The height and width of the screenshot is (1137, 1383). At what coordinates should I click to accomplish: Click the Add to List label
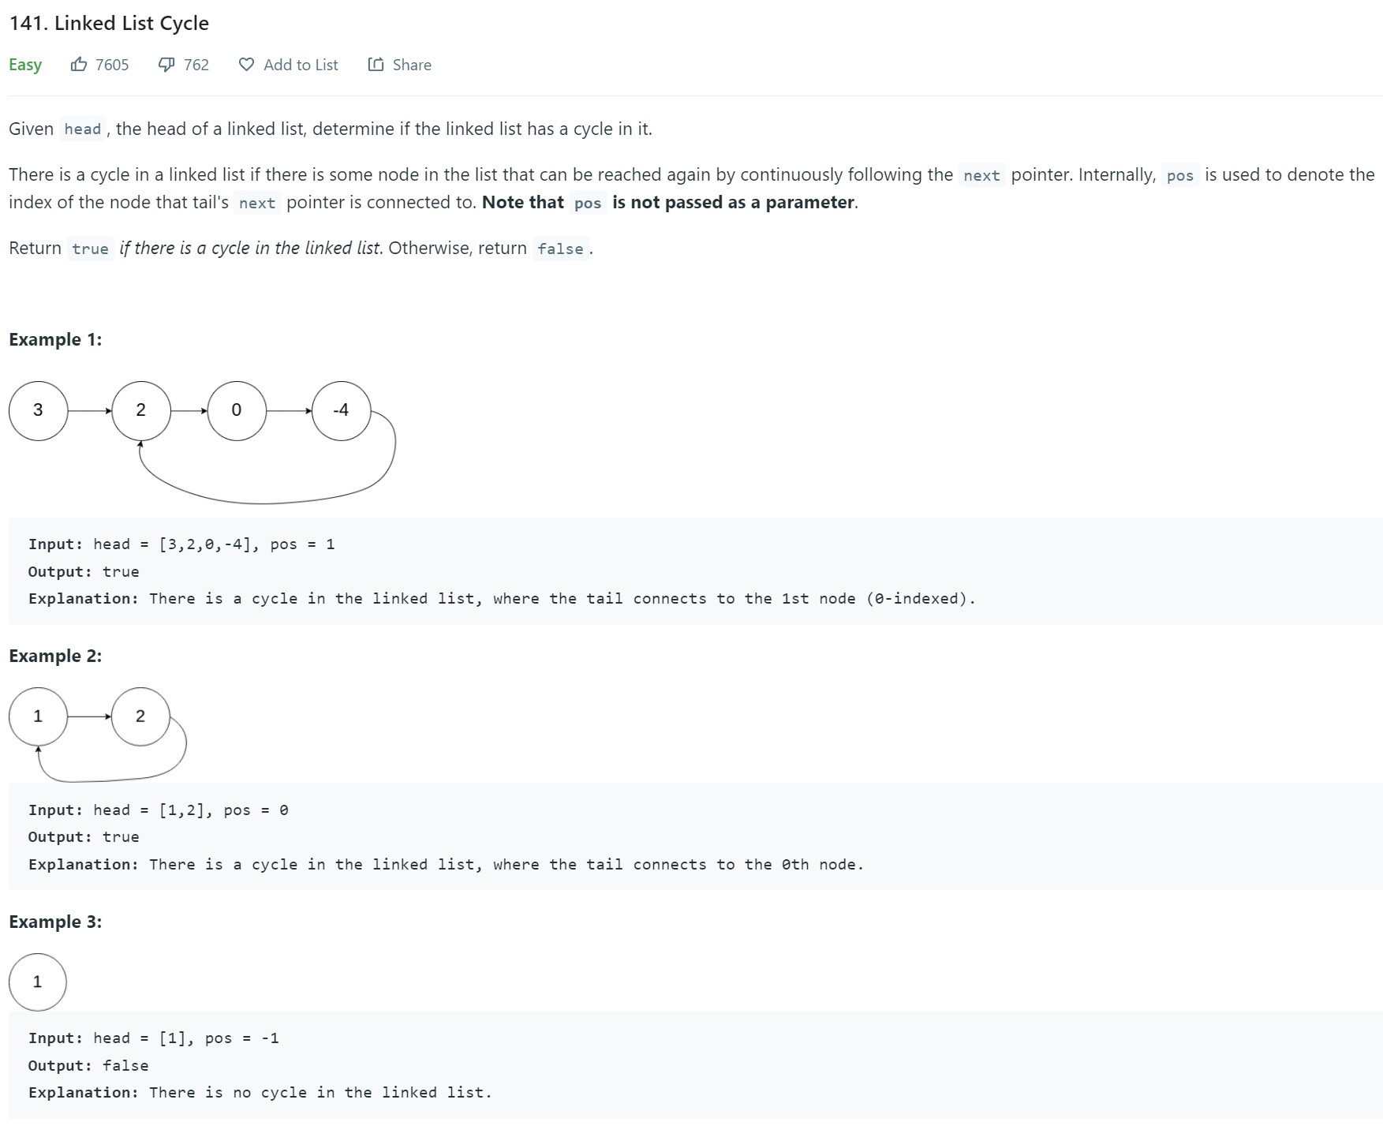pos(301,65)
